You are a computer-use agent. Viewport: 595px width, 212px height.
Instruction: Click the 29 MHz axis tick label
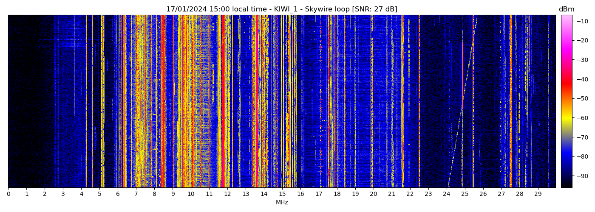pos(538,194)
